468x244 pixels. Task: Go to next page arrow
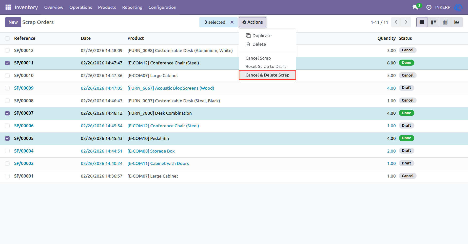point(406,22)
